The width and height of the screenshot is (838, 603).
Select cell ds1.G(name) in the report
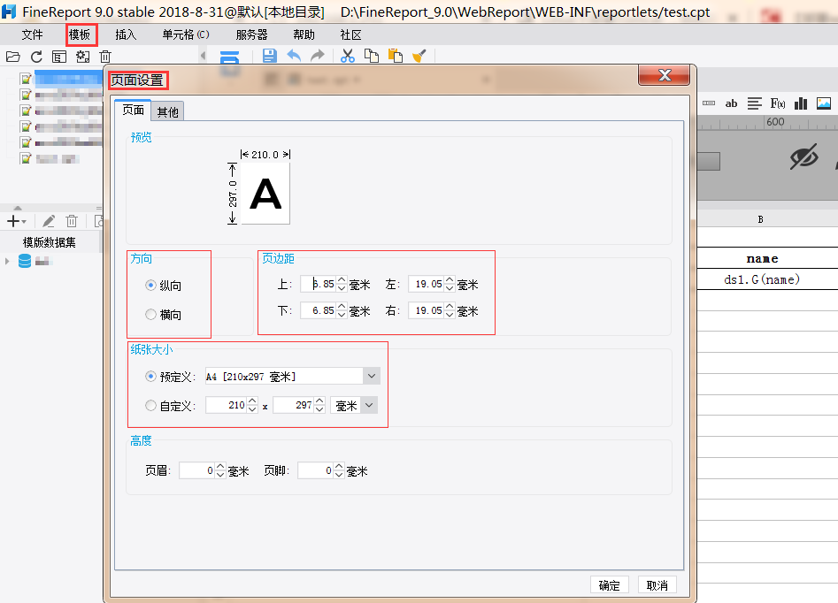click(762, 279)
